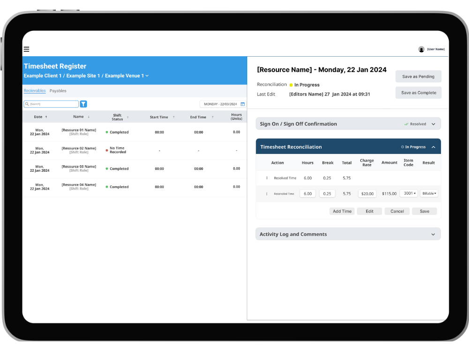Click the user avatar icon in the top bar
Viewport: 469px width, 351px height.
421,49
